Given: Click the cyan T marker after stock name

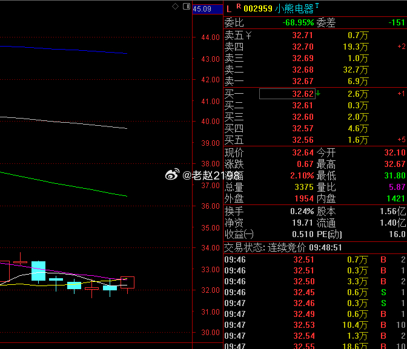Looking at the screenshot, I should tap(317, 5).
